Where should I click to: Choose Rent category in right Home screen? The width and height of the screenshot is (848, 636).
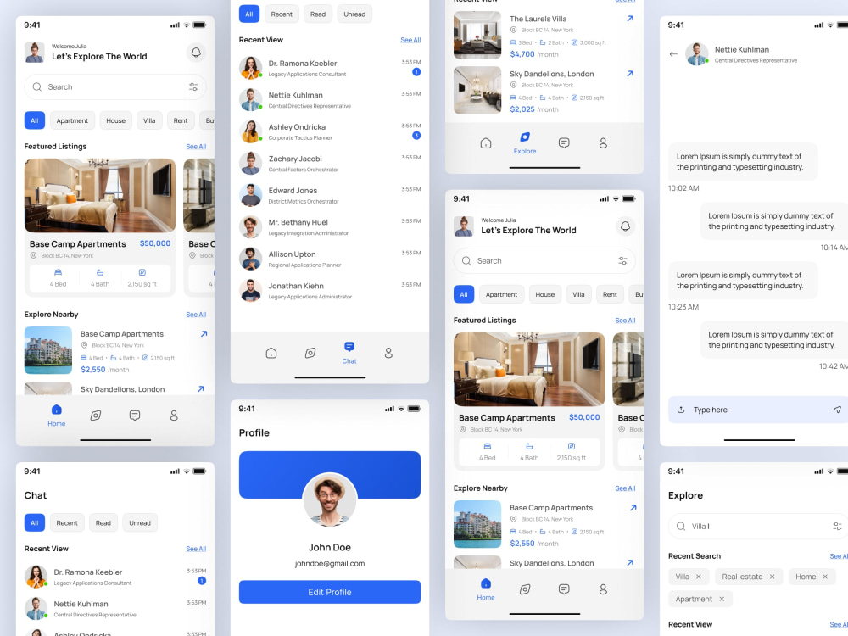click(x=610, y=295)
